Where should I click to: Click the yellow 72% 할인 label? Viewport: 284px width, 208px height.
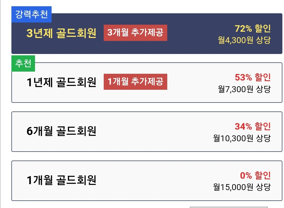[253, 28]
